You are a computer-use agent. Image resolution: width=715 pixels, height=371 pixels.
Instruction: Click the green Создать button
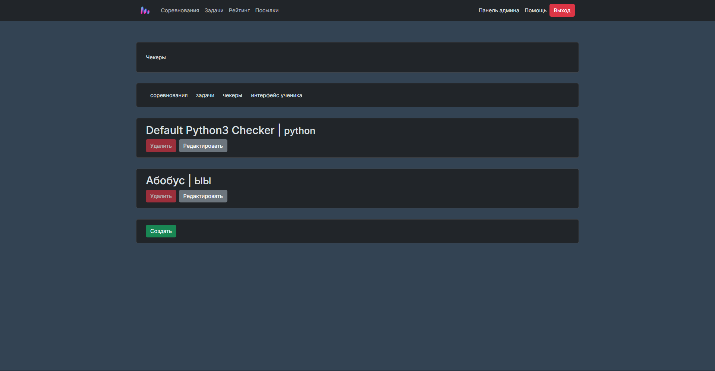(161, 231)
